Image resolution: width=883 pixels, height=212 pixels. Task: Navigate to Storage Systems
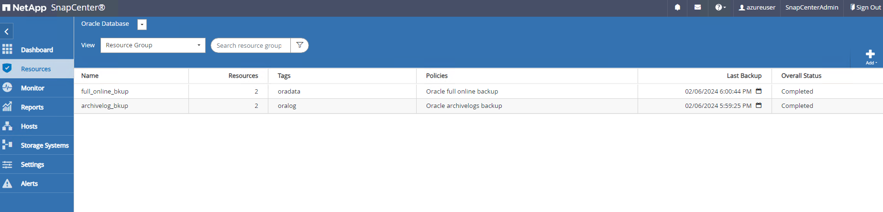click(44, 145)
